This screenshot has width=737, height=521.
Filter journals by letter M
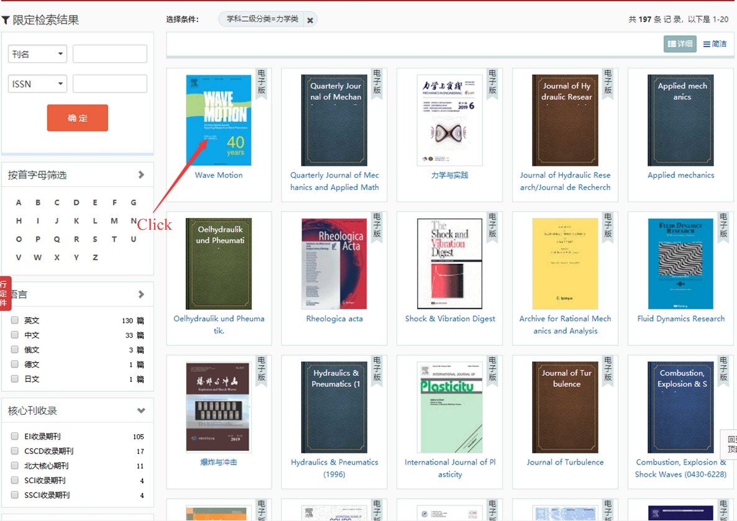pos(114,221)
